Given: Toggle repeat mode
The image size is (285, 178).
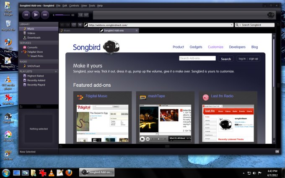Looking at the screenshot, I should click(x=86, y=15).
